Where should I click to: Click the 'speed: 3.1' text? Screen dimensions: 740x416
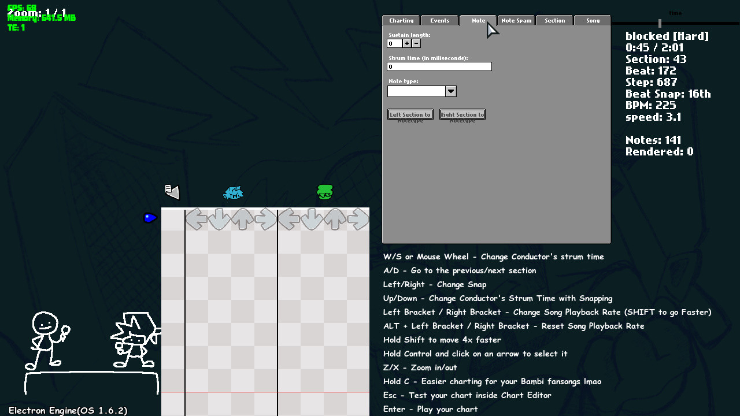click(x=653, y=117)
